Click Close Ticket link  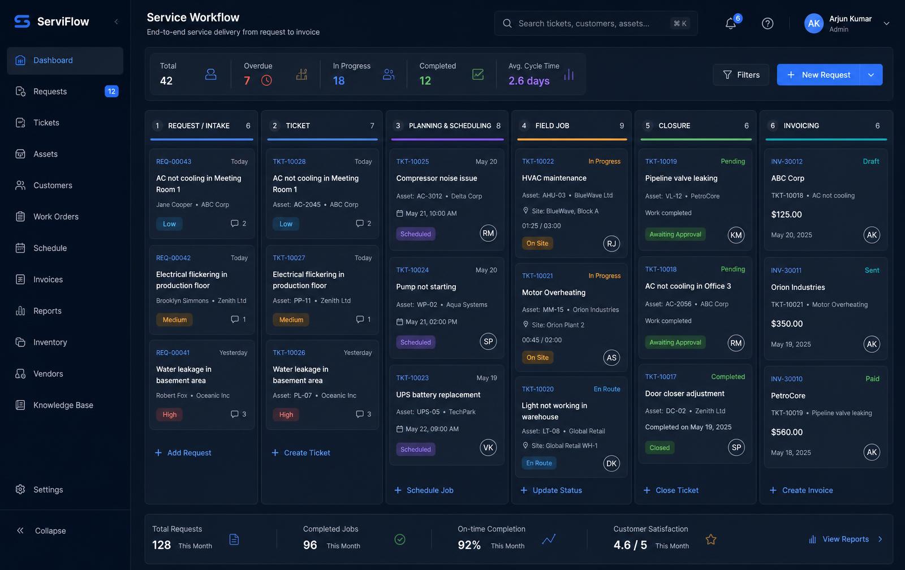pyautogui.click(x=671, y=490)
